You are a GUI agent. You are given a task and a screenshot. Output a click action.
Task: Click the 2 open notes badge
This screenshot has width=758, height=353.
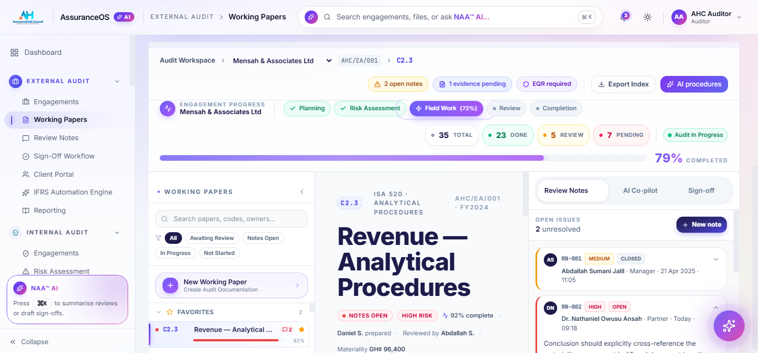point(398,84)
